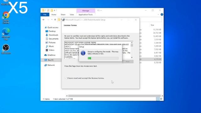Open the File tab in Explorer
This screenshot has height=113, width=201.
point(45,15)
